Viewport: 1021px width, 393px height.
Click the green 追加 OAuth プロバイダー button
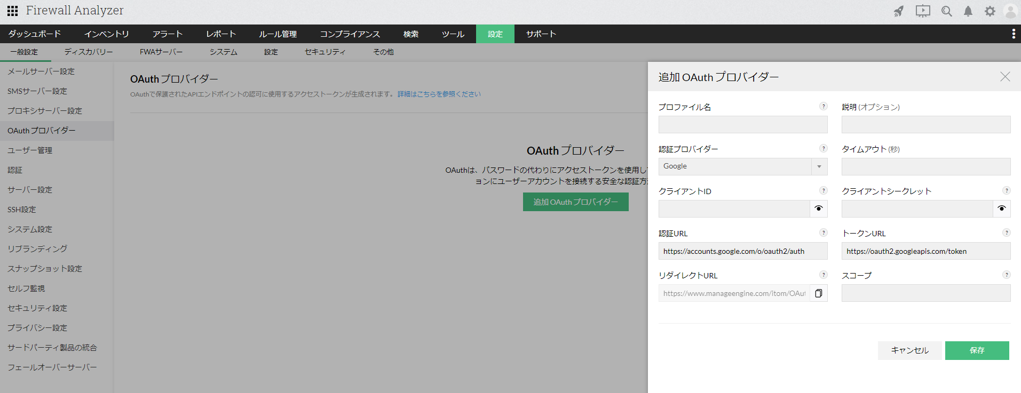576,202
